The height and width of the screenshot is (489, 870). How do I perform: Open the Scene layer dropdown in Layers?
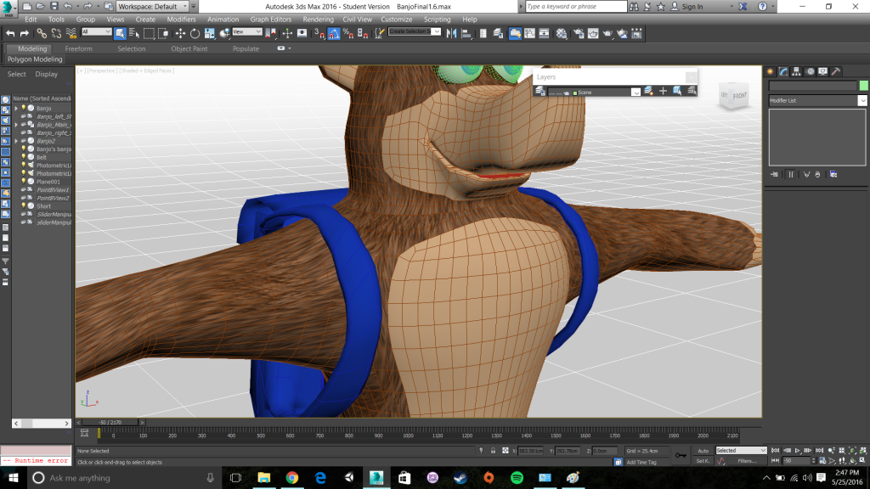point(636,93)
